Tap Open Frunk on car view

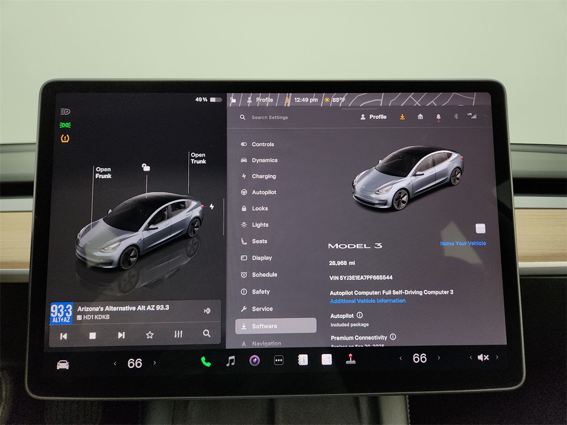tap(104, 173)
